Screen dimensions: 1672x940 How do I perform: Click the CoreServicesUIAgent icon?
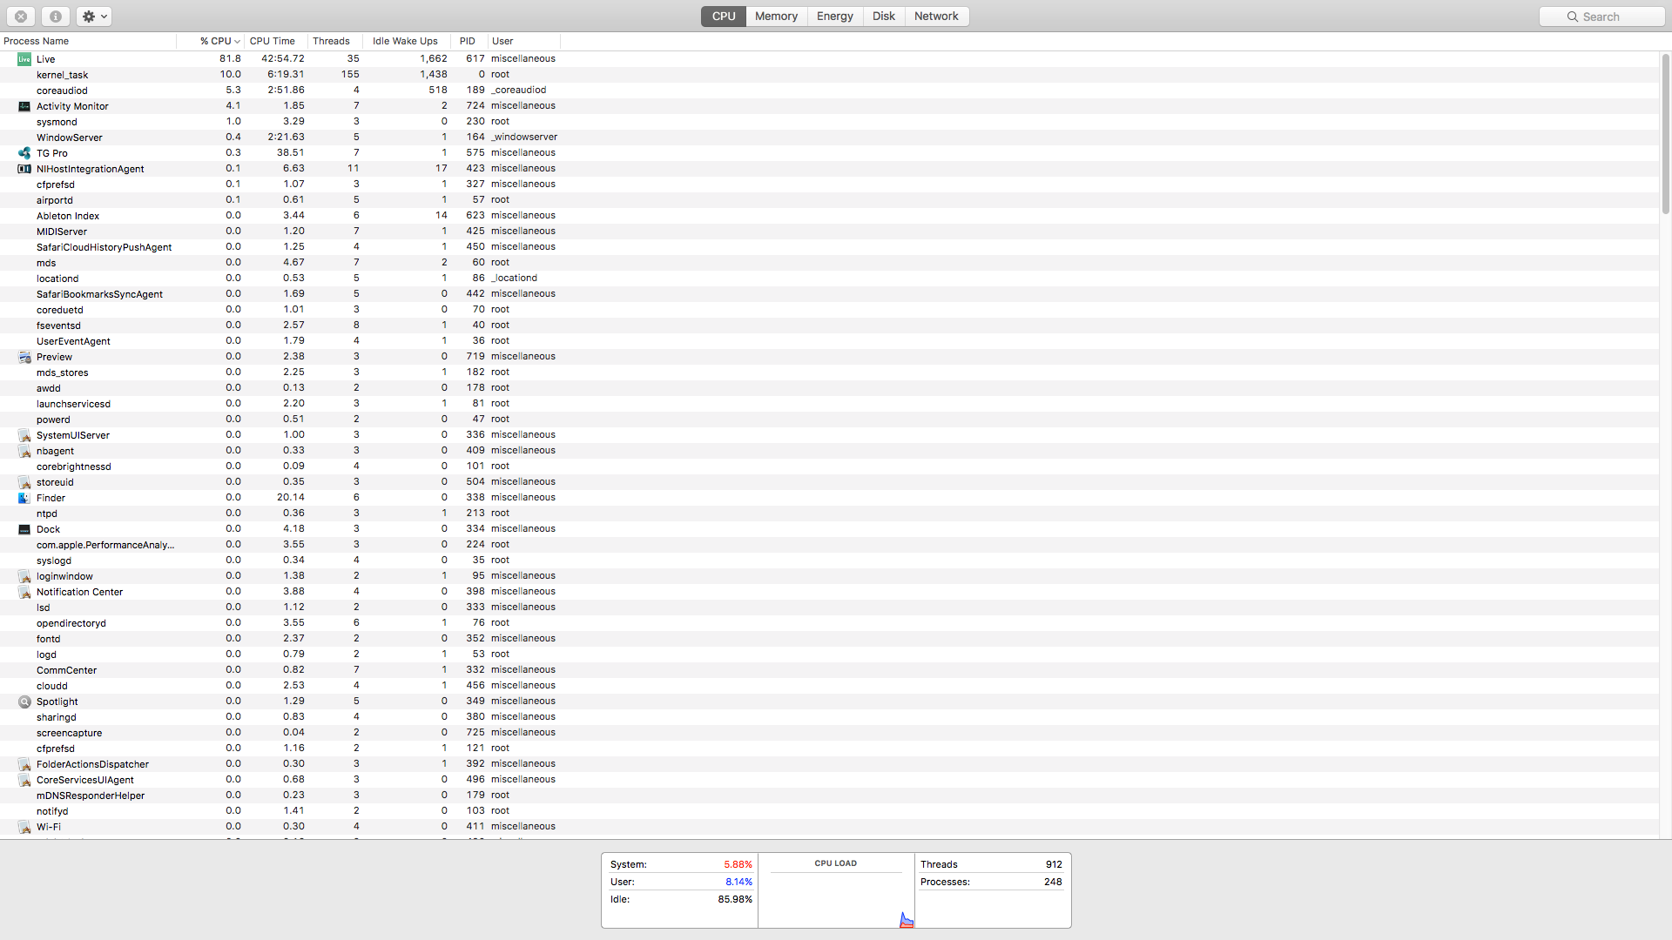[24, 780]
